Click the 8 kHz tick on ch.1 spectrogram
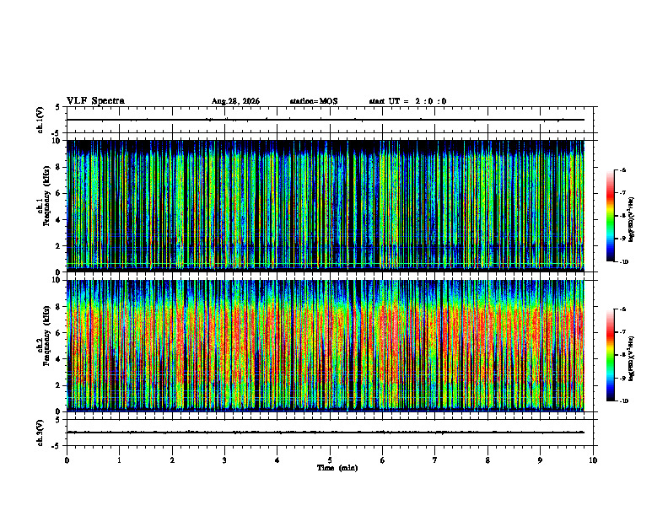This screenshot has height=516, width=668. [59, 167]
